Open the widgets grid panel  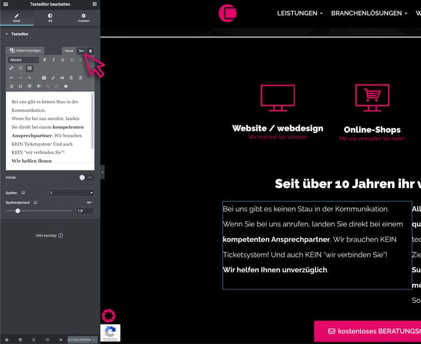tap(95, 5)
